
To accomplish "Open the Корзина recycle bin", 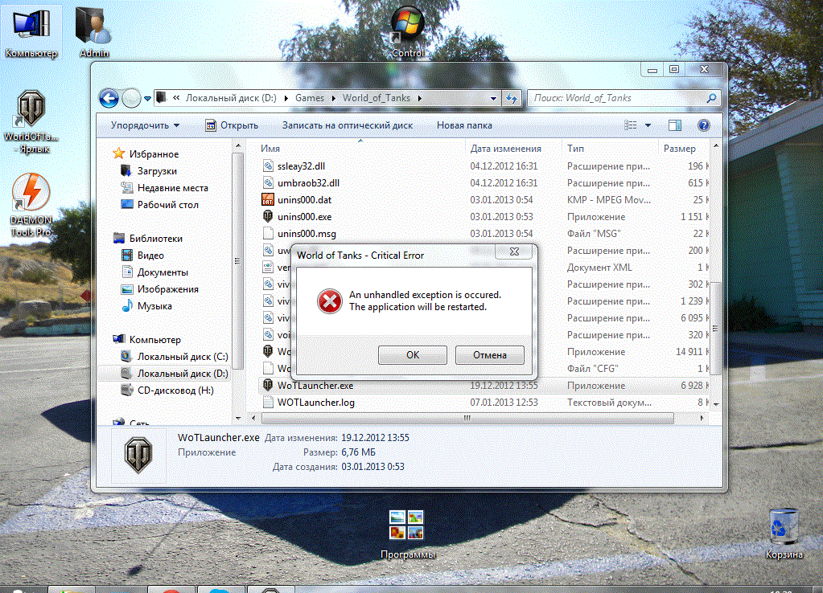I will pos(784,533).
